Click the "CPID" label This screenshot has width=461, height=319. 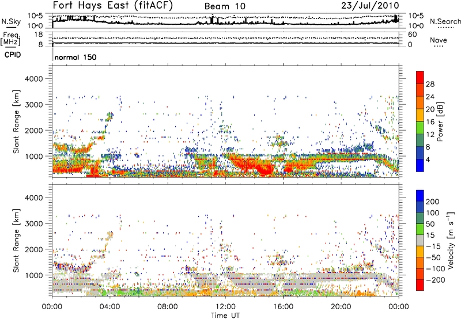point(13,55)
